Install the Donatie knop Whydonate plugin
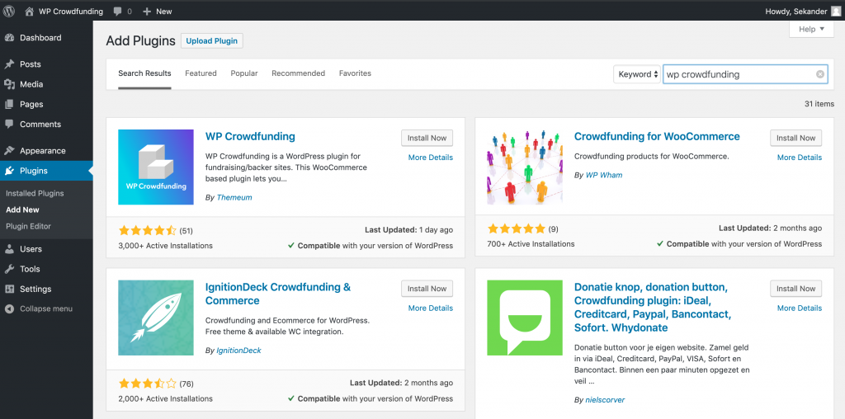The image size is (845, 419). [796, 289]
